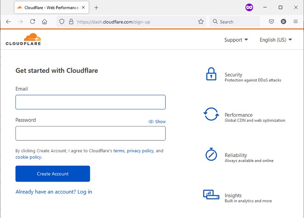The image size is (304, 218).
Task: Open the English (US) language dropdown
Action: 275,40
